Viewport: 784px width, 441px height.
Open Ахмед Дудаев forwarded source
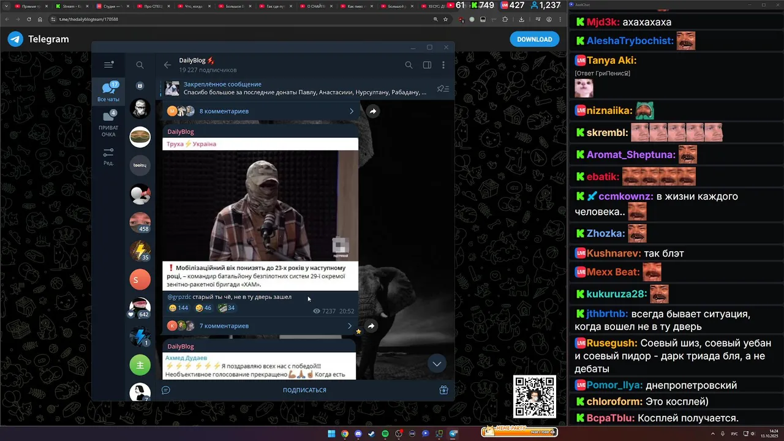(186, 358)
